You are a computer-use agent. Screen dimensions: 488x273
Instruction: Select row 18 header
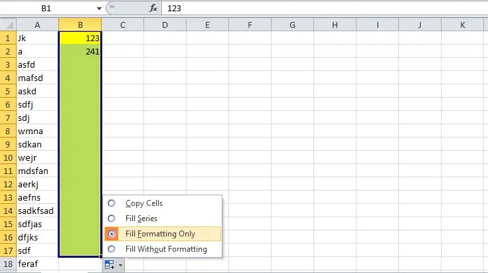tap(8, 264)
